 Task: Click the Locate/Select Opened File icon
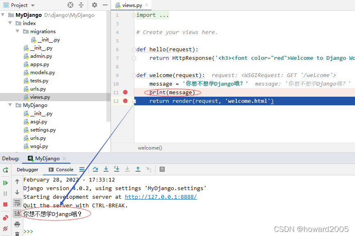point(70,5)
